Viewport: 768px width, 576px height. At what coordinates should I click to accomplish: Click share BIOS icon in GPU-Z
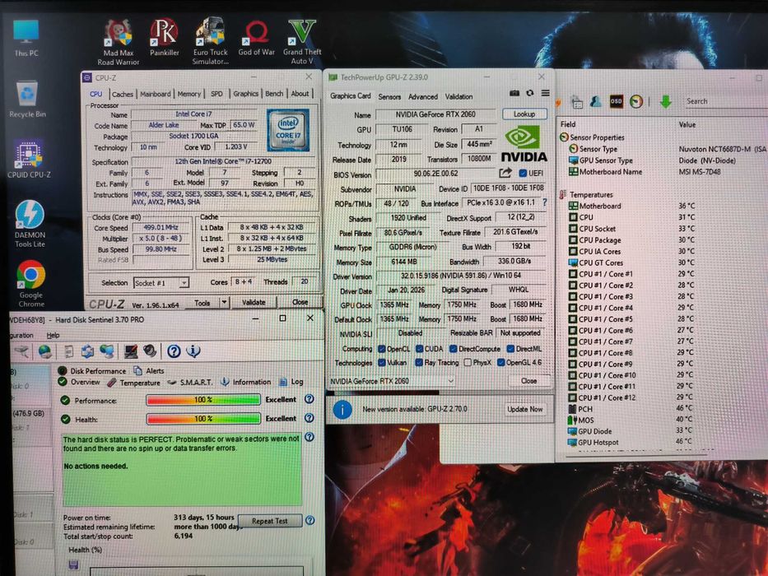click(505, 173)
